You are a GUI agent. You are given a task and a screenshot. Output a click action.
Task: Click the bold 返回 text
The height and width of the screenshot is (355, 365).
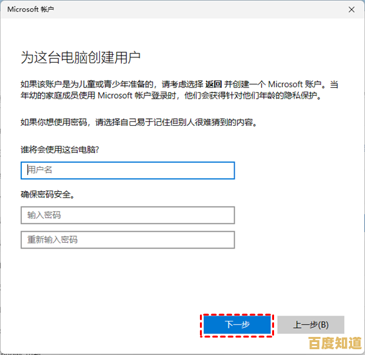coord(213,84)
